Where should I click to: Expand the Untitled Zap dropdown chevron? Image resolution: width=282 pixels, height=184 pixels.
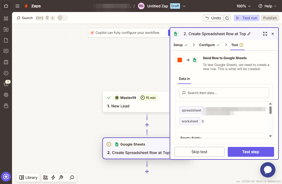184,6
